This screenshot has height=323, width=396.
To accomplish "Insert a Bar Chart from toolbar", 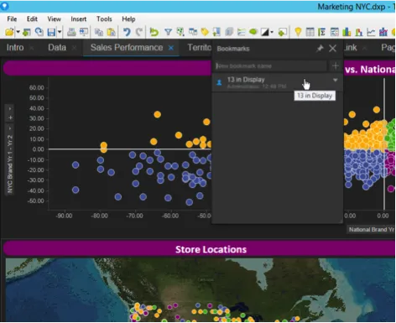I will (346, 32).
